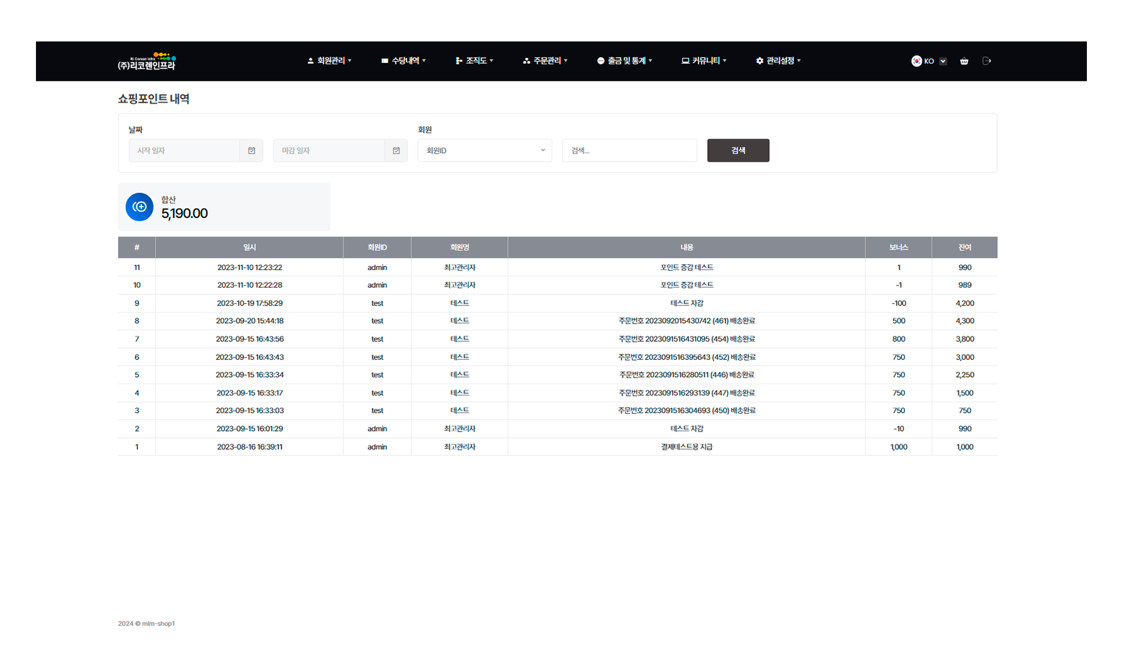
Task: Click the 테스트 차감 cell in row 9
Action: pos(687,303)
